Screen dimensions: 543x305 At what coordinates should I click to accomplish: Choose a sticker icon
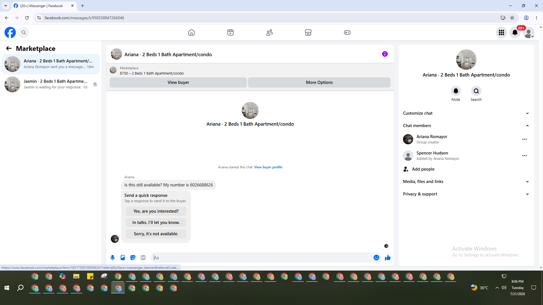coord(133,258)
